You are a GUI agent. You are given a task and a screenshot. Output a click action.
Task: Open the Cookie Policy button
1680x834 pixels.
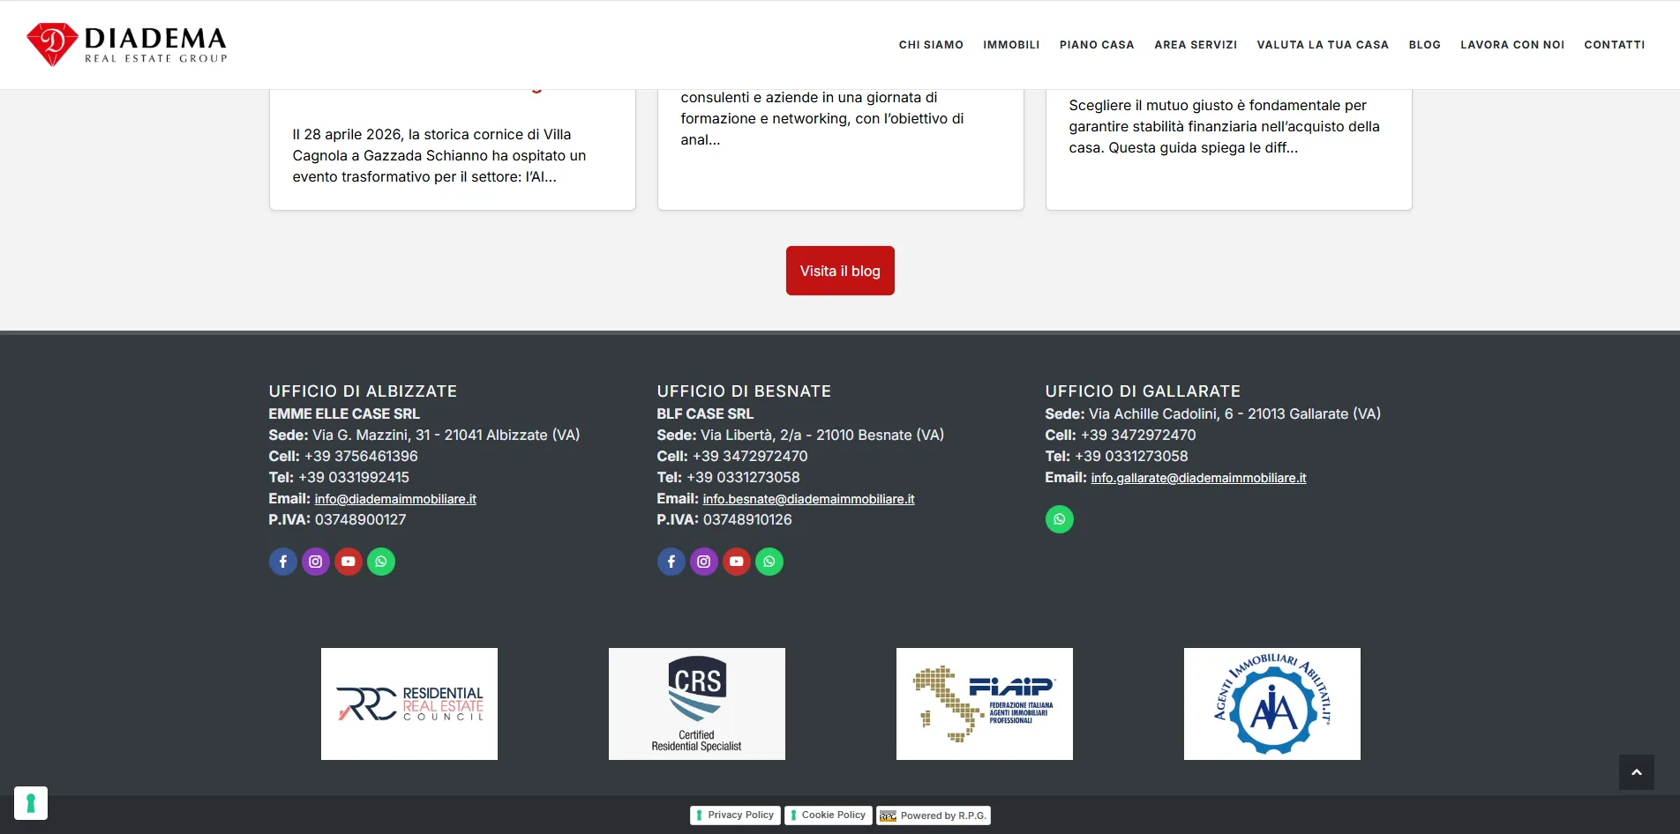pyautogui.click(x=828, y=815)
